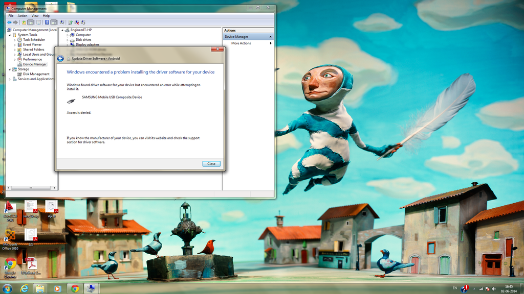Select Device Manager in the console tree
Viewport: 524px width, 294px height.
coord(35,64)
